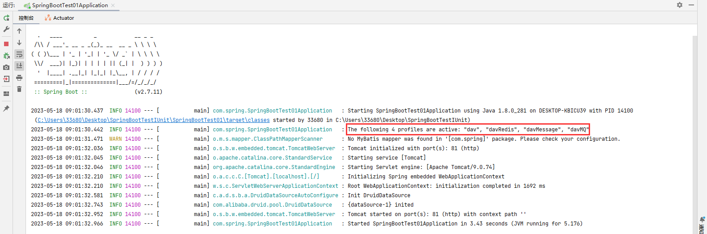This screenshot has height=234, width=707.
Task: Click the ':: Spring Boot ::' banner text
Action: [60, 92]
